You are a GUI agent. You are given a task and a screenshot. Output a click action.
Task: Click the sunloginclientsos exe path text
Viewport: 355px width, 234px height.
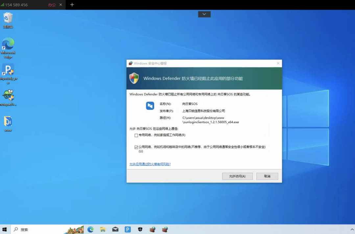coord(211,120)
